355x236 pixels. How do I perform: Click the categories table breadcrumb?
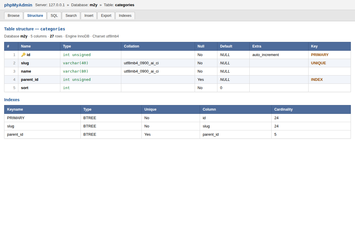click(x=125, y=5)
